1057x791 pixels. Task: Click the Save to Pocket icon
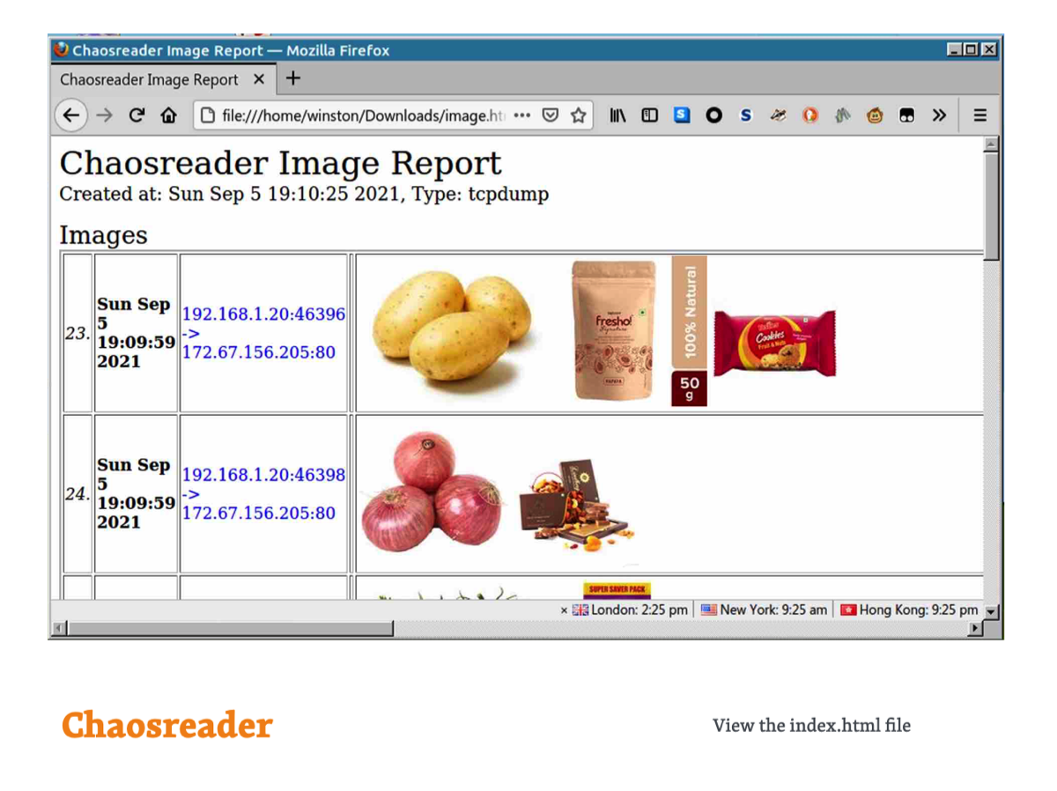tap(551, 115)
